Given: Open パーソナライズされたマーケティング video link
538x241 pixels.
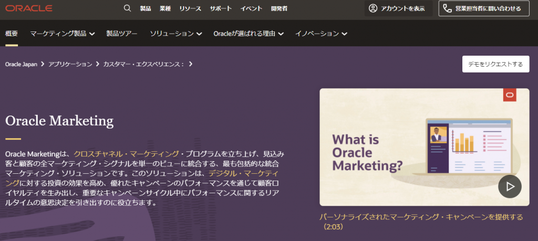Looking at the screenshot, I should click(x=421, y=222).
